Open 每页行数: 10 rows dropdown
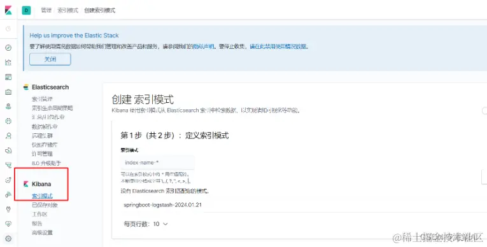The width and height of the screenshot is (487, 247). click(146, 224)
